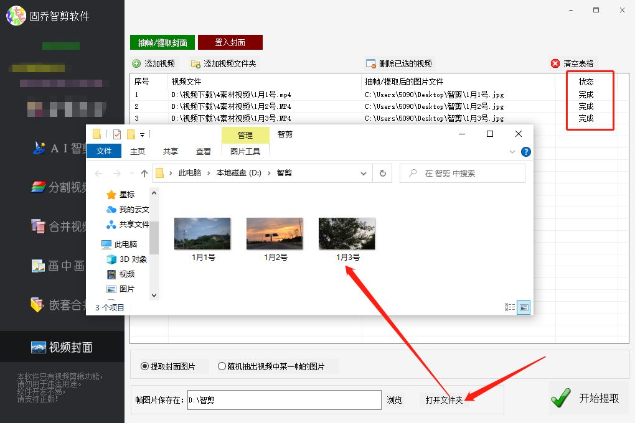Expand the Explorer address bar history dropdown

[364, 174]
